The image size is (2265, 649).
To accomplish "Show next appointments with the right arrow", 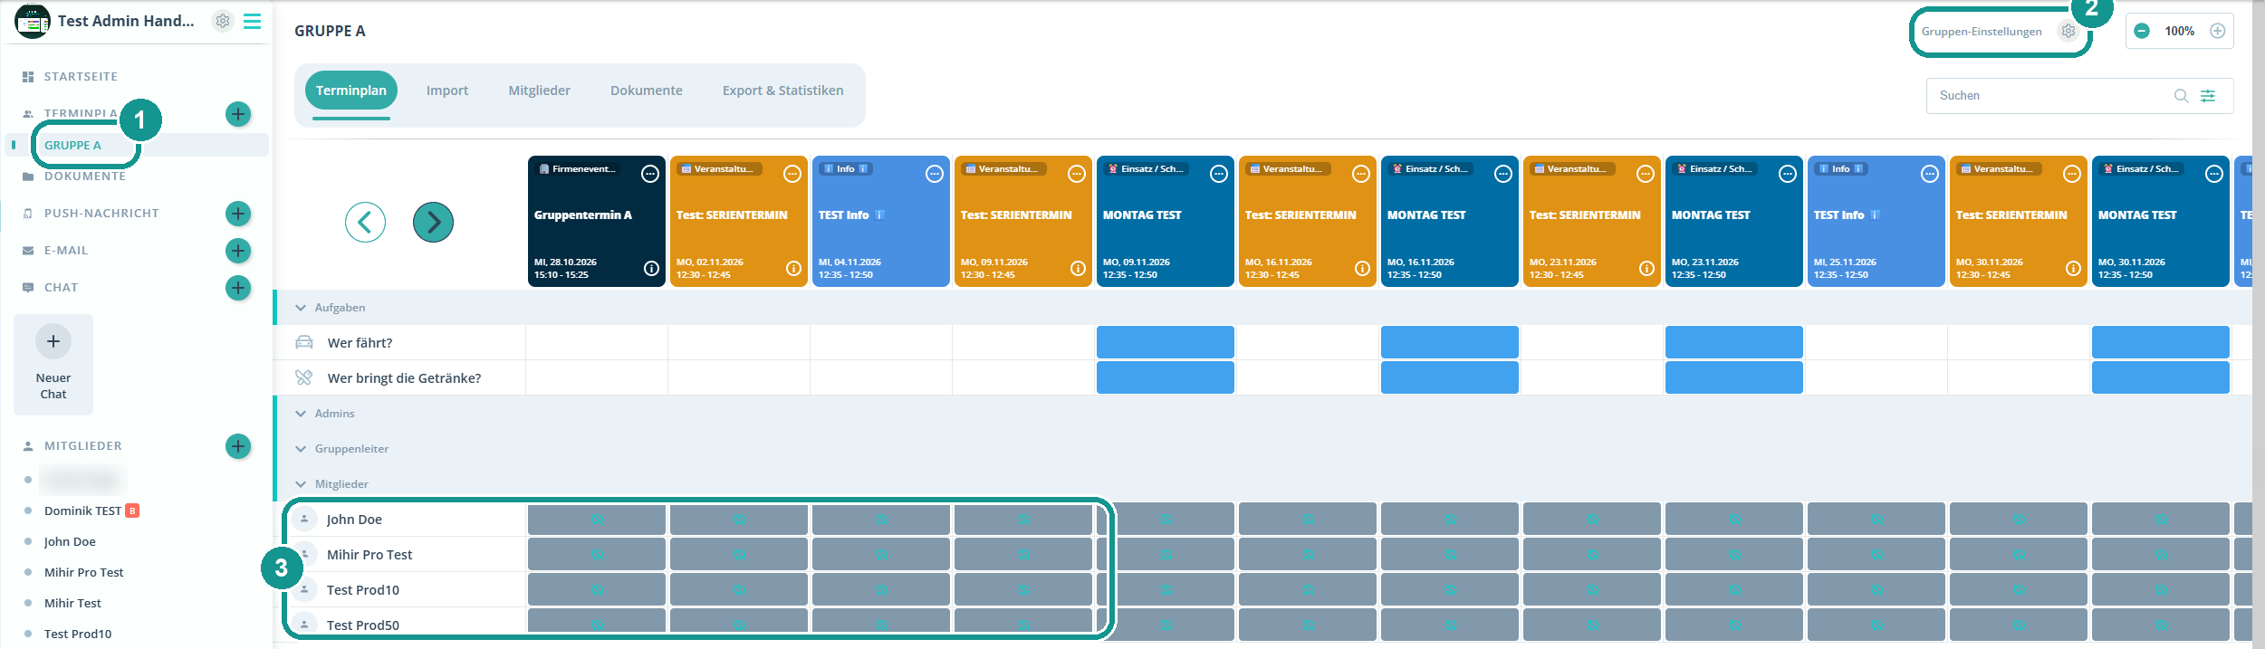I will coord(433,222).
